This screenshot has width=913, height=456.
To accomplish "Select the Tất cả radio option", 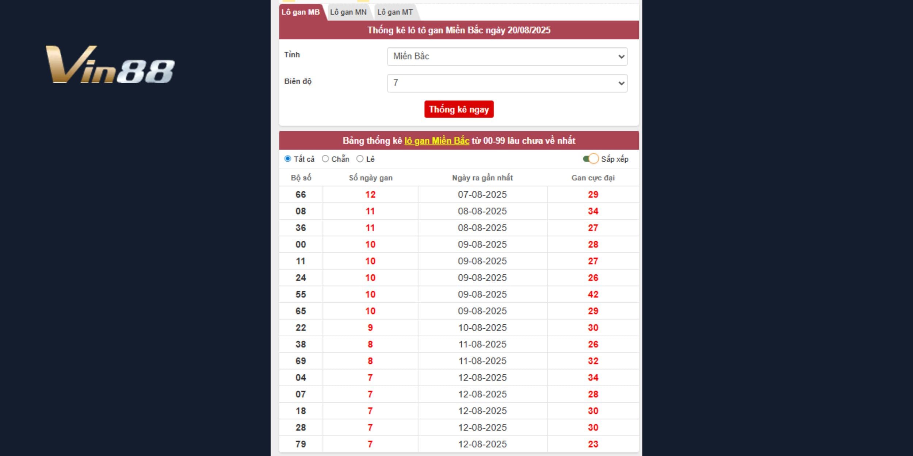I will (x=288, y=159).
